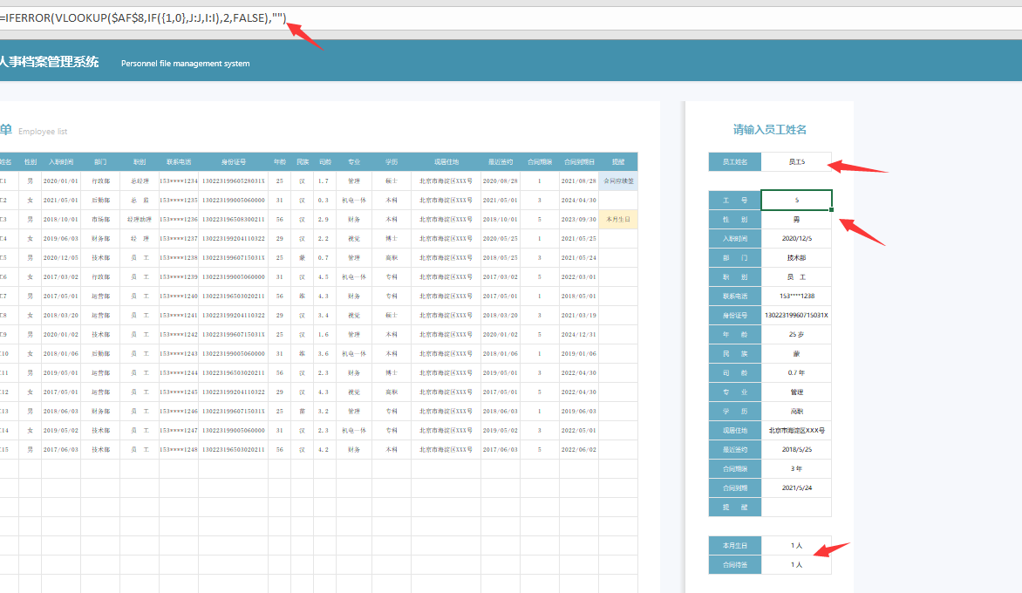Click the expiry date cell '2018/05/01'
Viewport: 1022px width, 593px height.
tap(579, 296)
